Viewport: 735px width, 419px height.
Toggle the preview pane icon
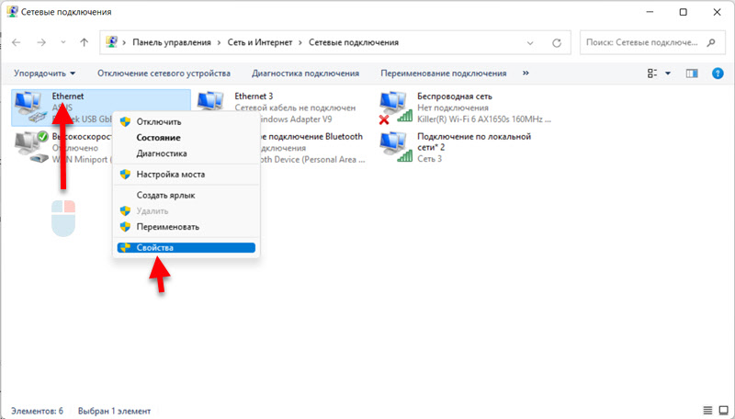(x=693, y=73)
